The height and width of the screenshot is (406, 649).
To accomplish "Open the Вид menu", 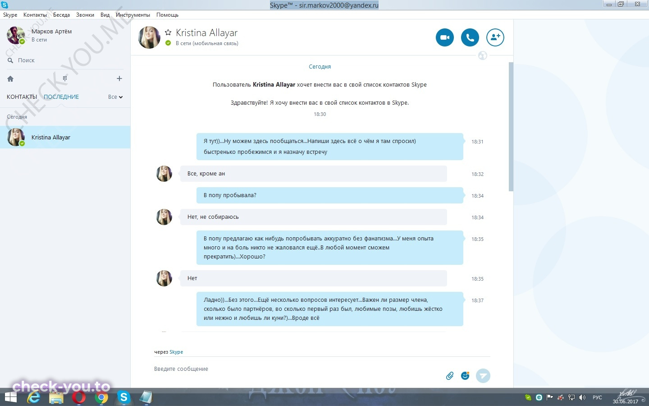I will (x=105, y=15).
